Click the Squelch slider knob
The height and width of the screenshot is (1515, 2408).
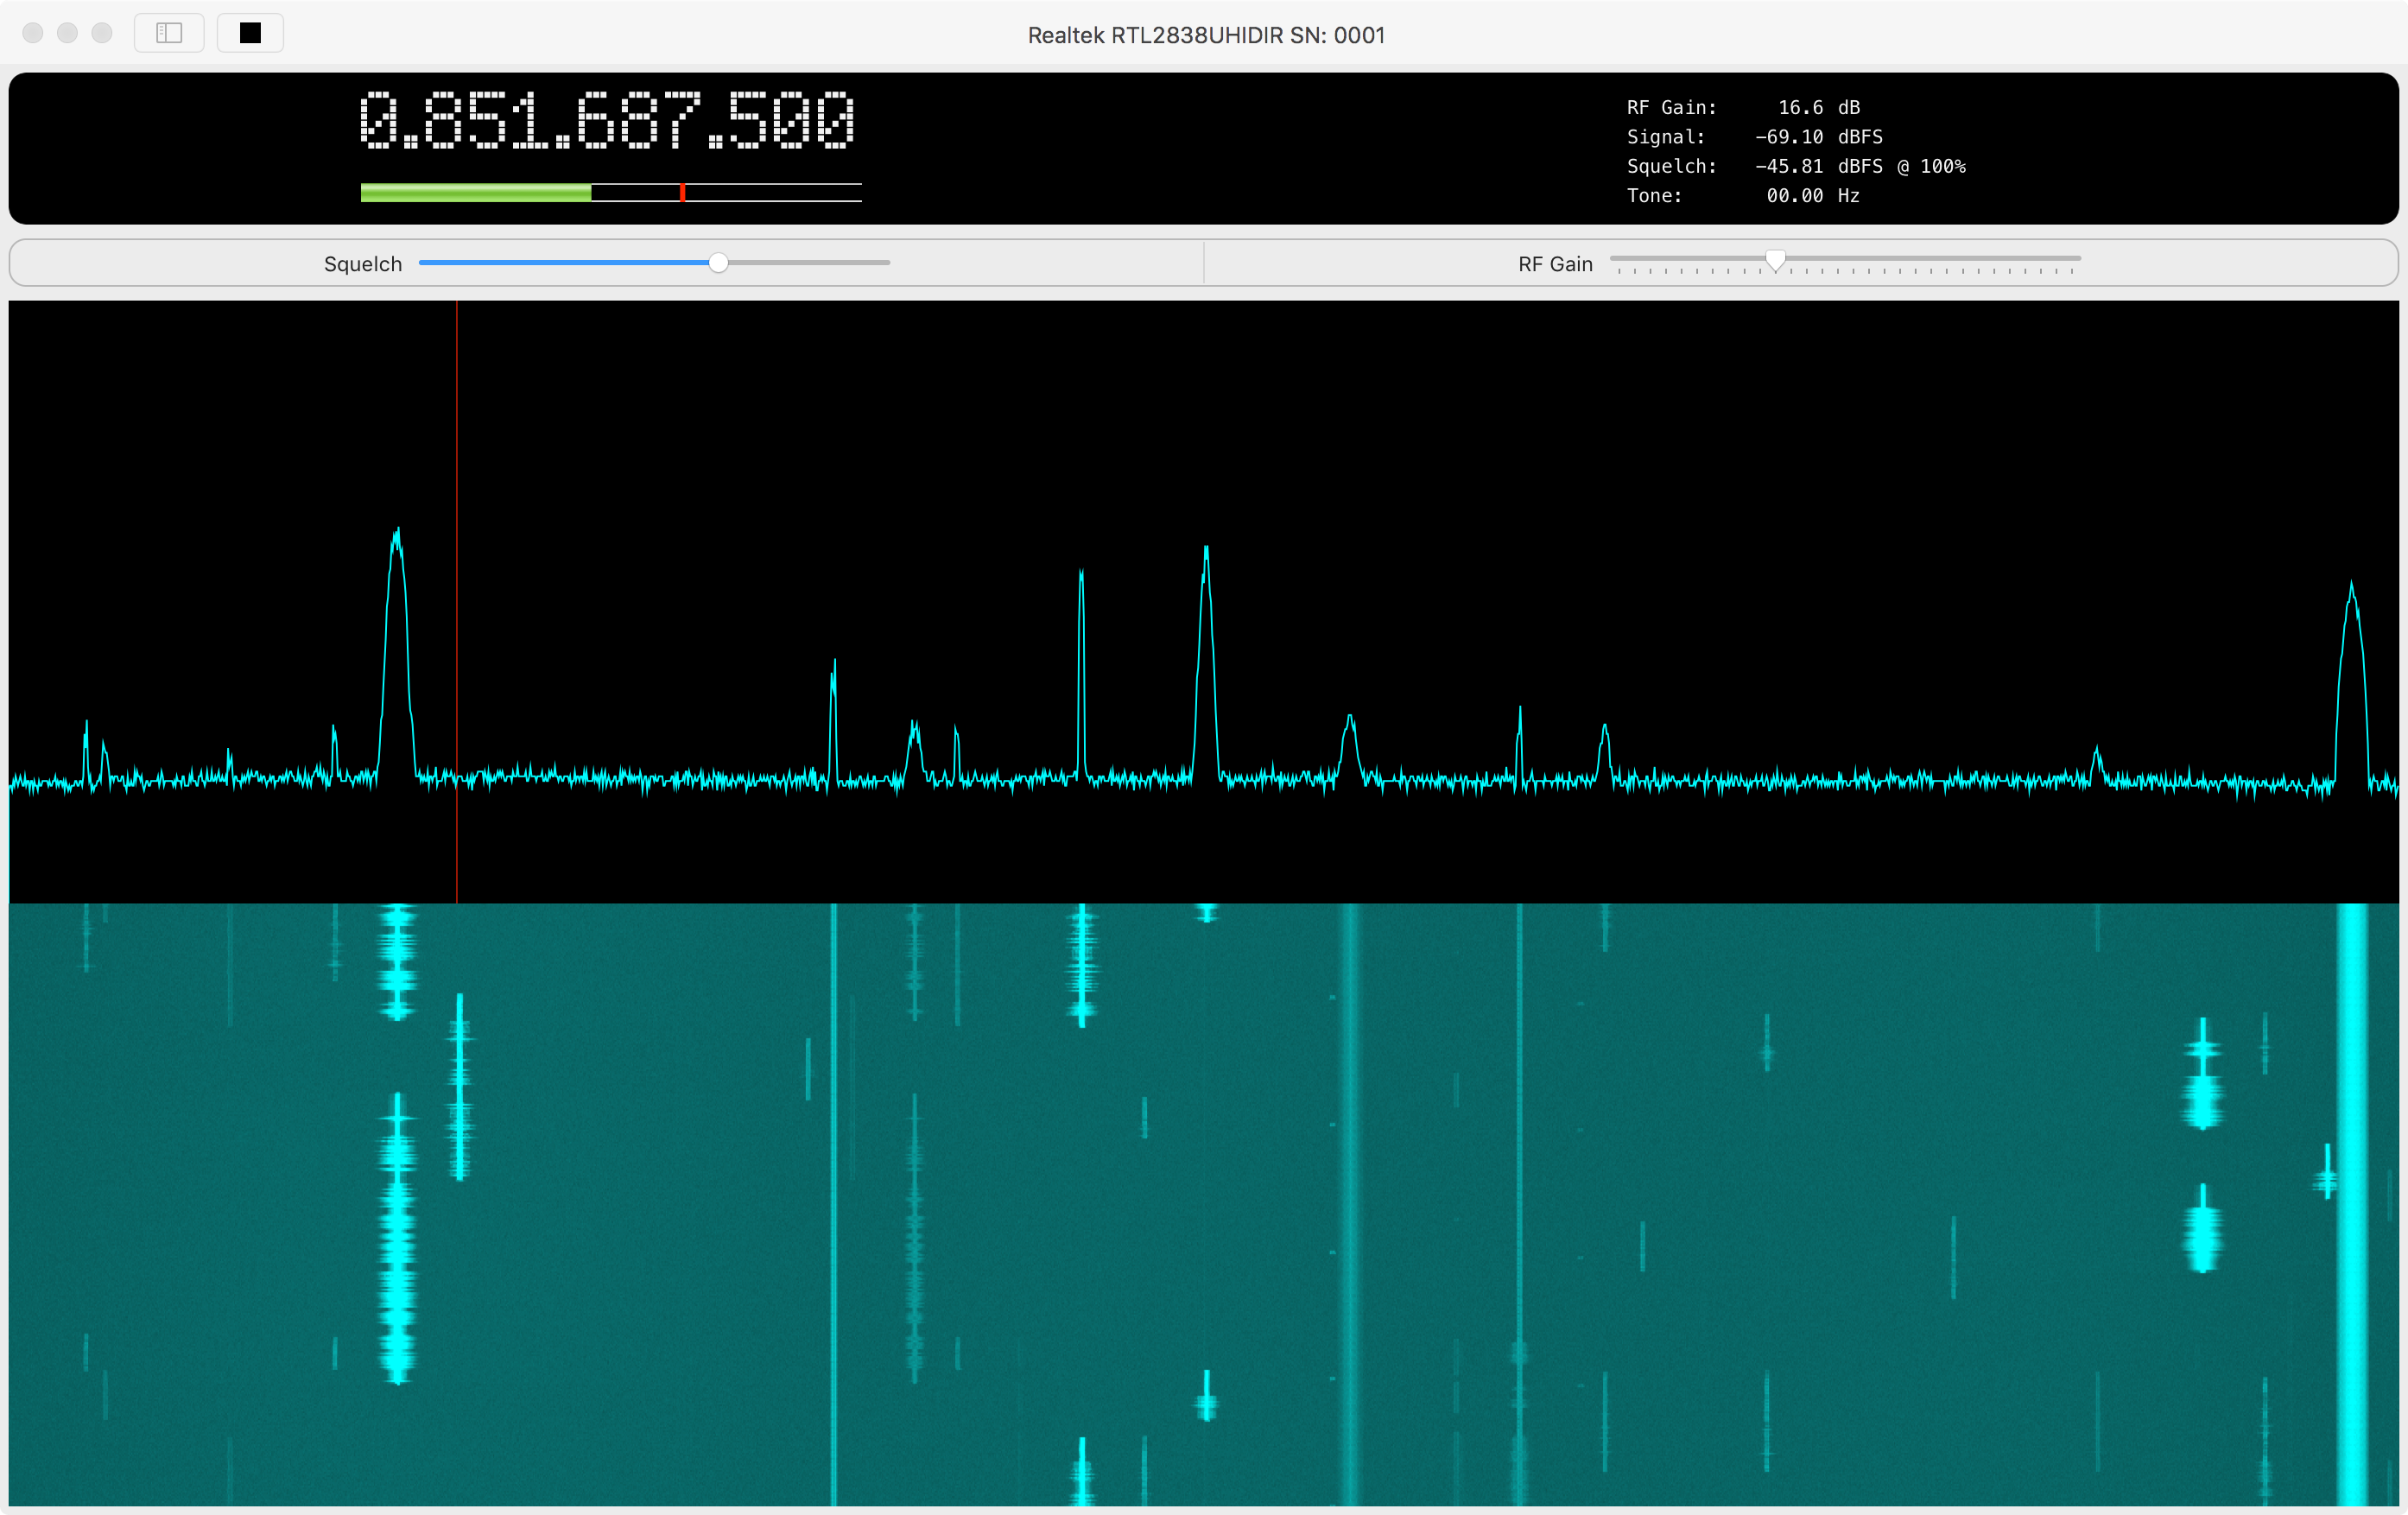click(718, 263)
